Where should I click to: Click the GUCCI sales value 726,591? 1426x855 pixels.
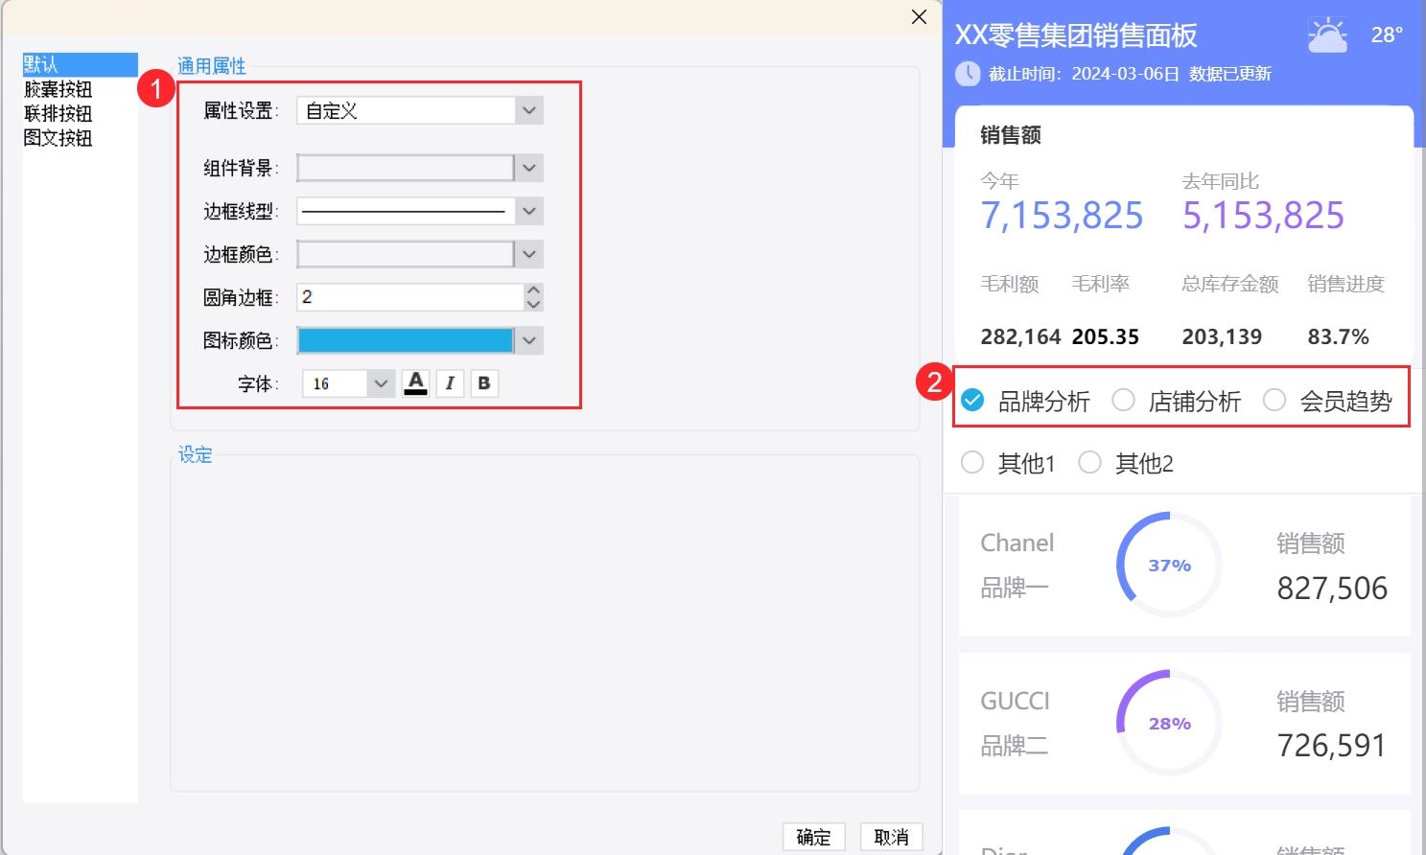[1332, 746]
